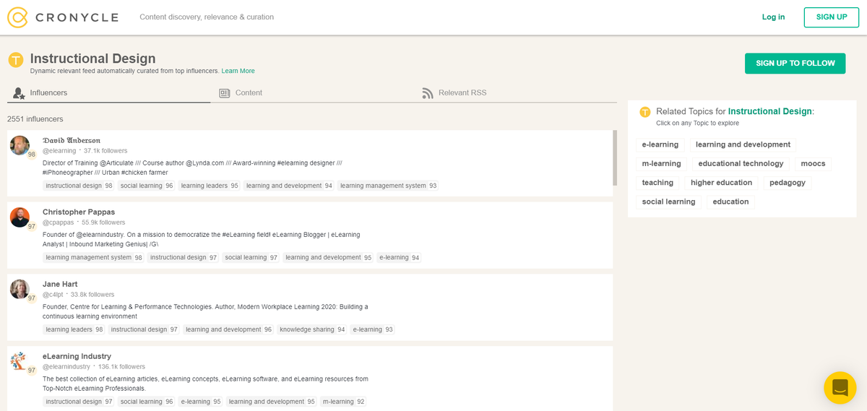Image resolution: width=867 pixels, height=411 pixels.
Task: Click the Instructional Design link in Related Topics
Action: coord(770,111)
